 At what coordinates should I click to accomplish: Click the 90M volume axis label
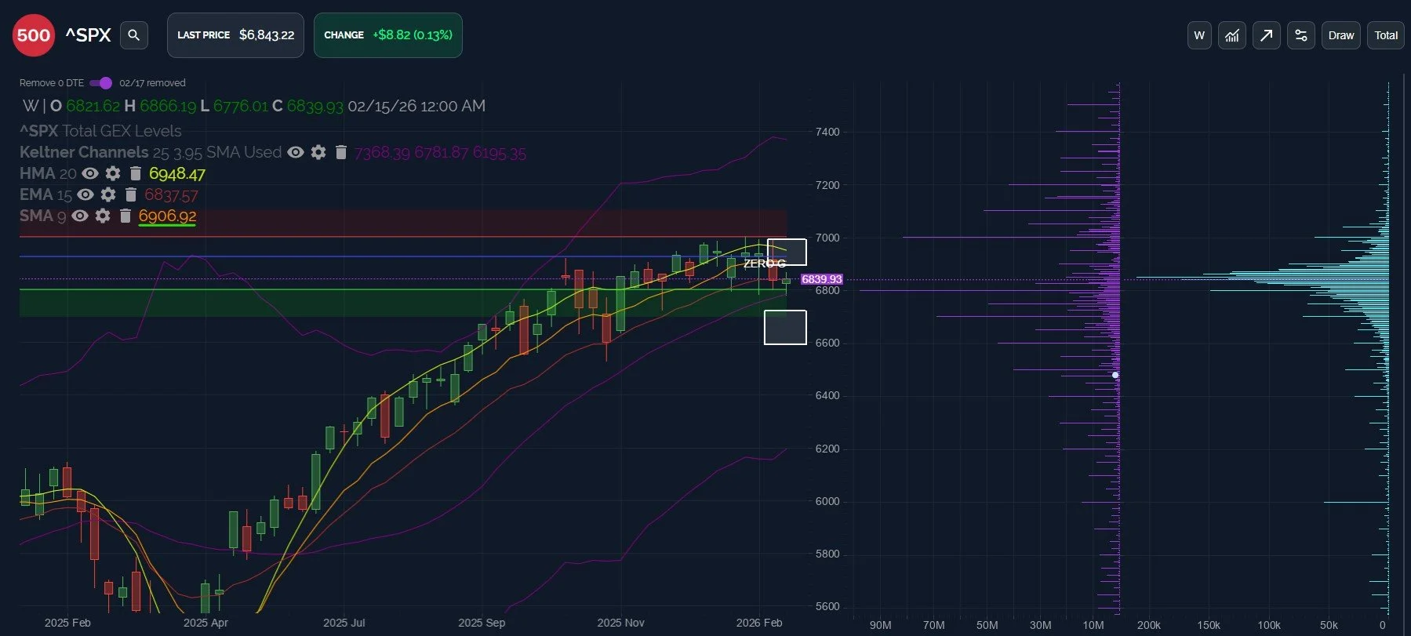point(880,625)
